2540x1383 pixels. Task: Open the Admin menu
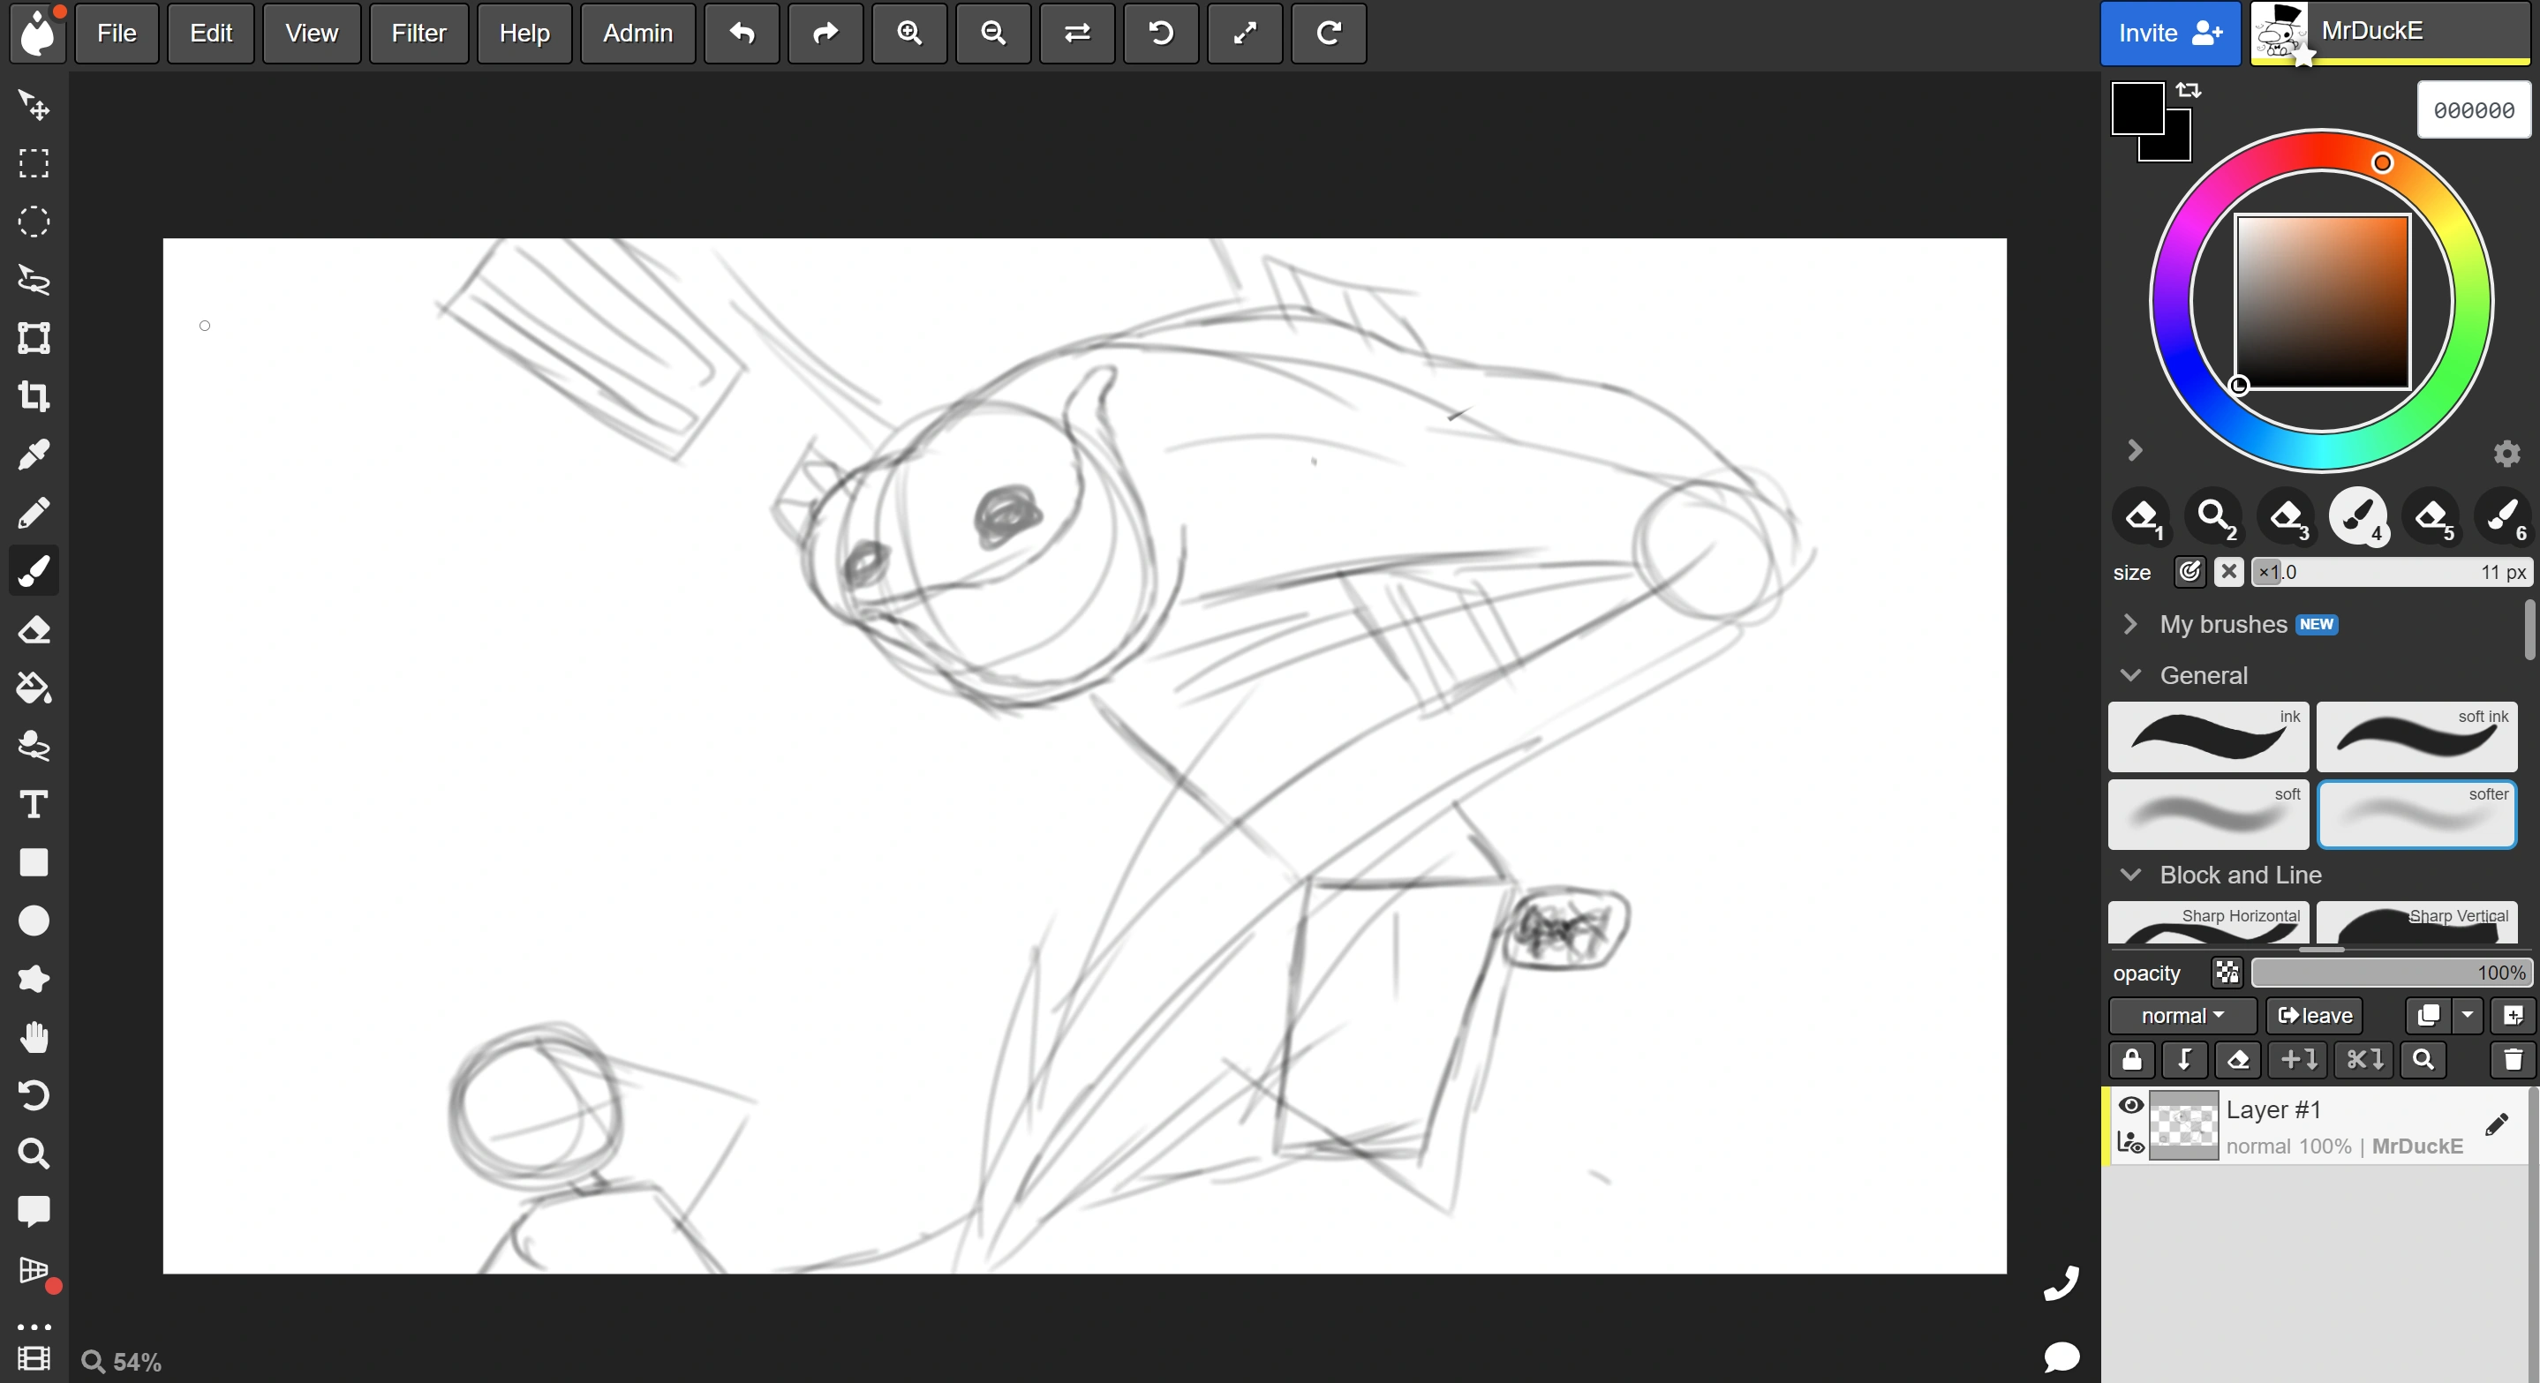click(637, 33)
